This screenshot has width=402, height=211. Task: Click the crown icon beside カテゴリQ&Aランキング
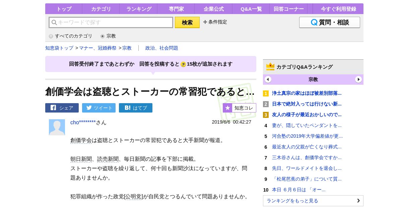coord(270,67)
